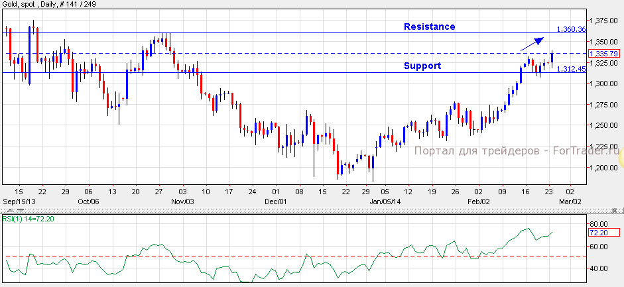This screenshot has height=287, width=624.
Task: Click the blue trend arrow near resistance
Action: point(533,43)
